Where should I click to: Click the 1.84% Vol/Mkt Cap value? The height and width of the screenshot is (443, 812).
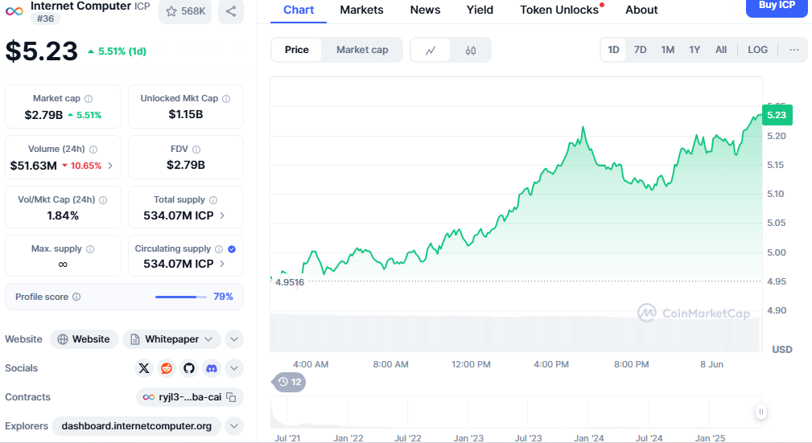pyautogui.click(x=63, y=215)
